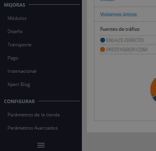Go to the Transporte section

click(x=19, y=45)
